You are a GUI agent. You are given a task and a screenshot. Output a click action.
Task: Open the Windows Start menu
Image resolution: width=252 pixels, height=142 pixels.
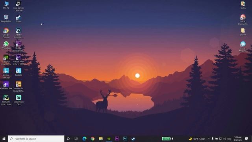click(x=4, y=138)
